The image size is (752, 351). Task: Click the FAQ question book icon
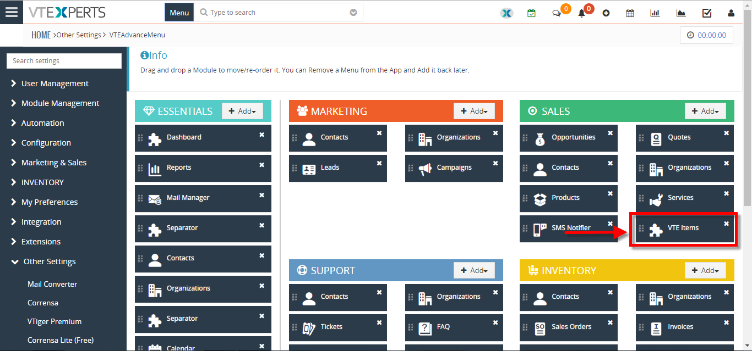(x=425, y=328)
